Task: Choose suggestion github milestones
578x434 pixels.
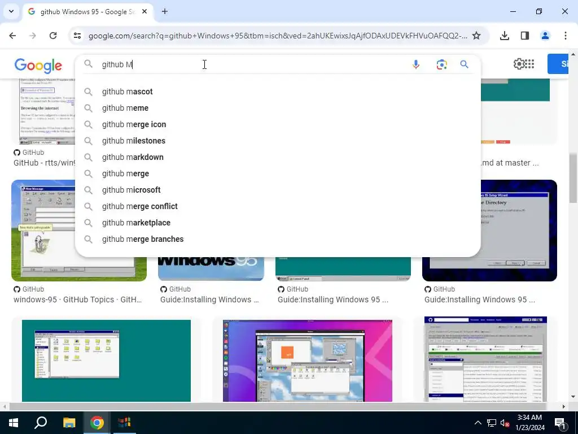Action: click(x=278, y=141)
